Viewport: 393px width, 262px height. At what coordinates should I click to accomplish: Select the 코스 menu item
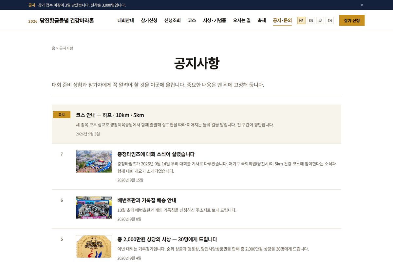pos(192,20)
